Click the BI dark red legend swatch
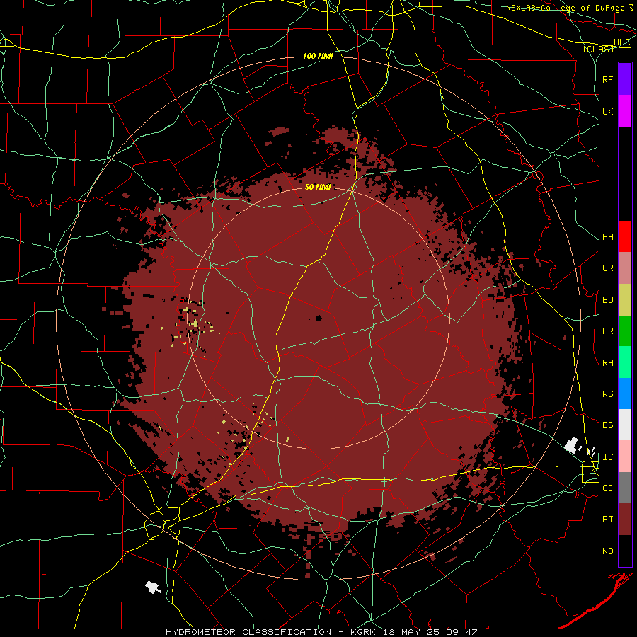The image size is (637, 637). tap(625, 520)
